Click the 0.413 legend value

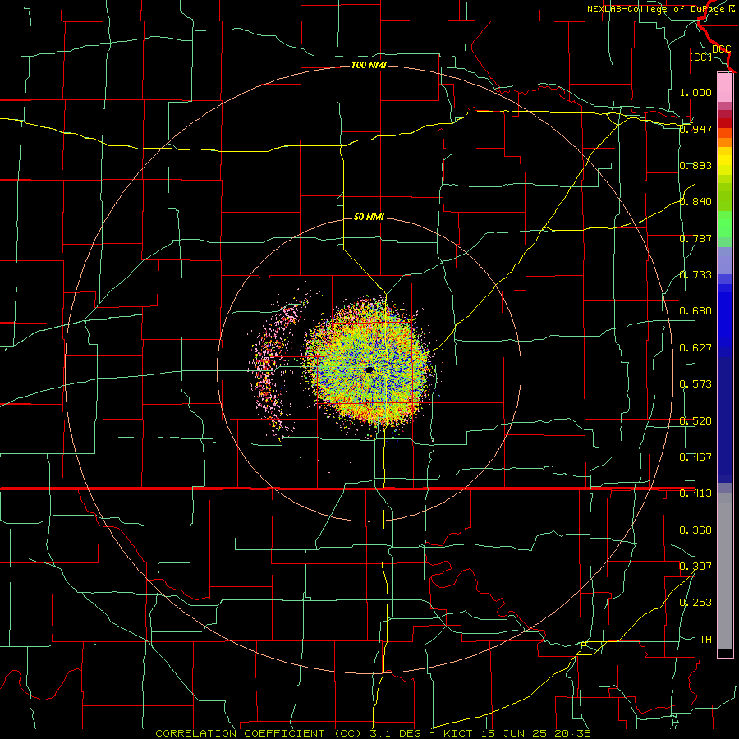[695, 493]
